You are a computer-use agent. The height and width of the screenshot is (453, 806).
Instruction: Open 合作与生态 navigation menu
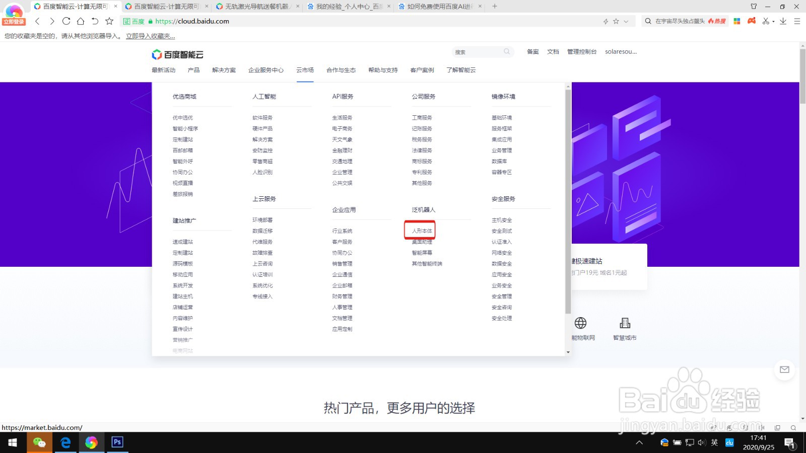coord(341,70)
